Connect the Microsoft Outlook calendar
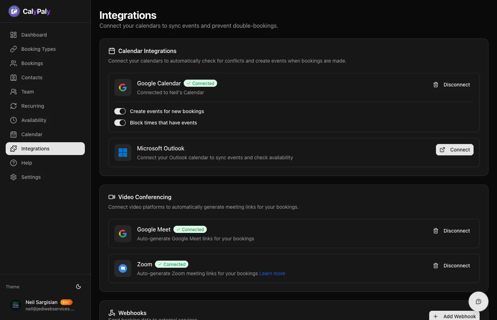The height and width of the screenshot is (320, 497). point(455,149)
